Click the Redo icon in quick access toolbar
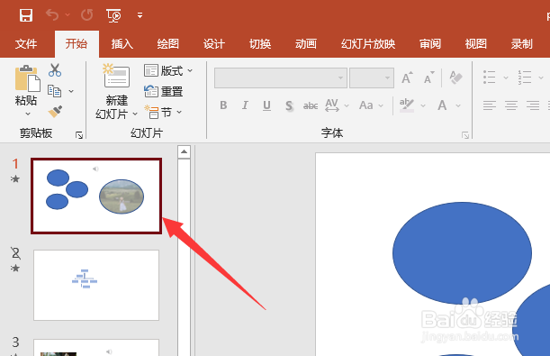550x356 pixels. click(87, 15)
